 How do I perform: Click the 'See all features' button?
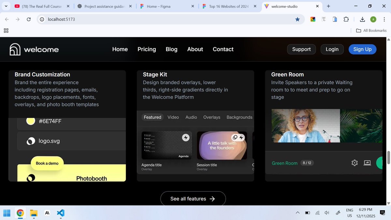click(193, 198)
